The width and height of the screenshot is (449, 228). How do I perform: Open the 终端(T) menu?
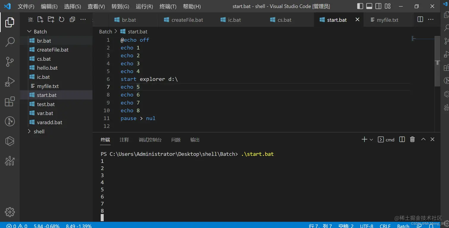168,7
